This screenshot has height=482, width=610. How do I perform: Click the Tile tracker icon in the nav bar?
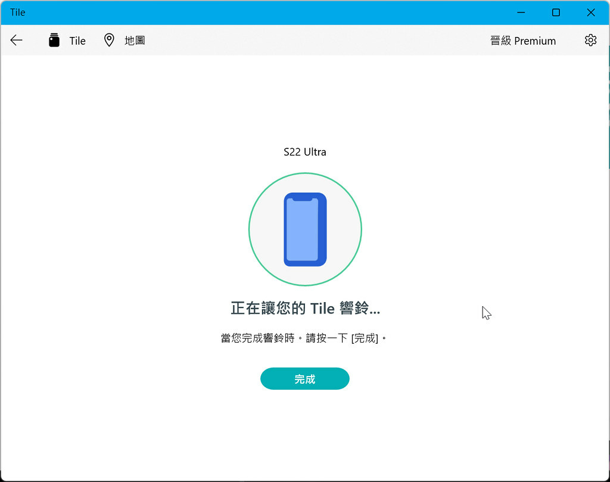point(54,40)
